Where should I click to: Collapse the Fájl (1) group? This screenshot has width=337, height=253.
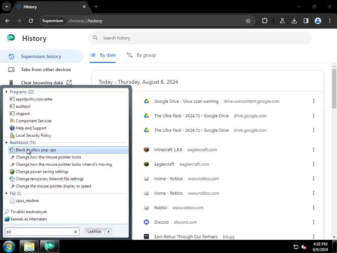coord(7,193)
